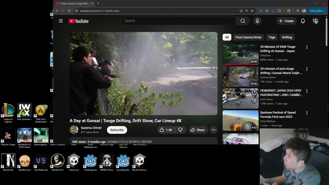Dislike the video with thumbs down

180,130
